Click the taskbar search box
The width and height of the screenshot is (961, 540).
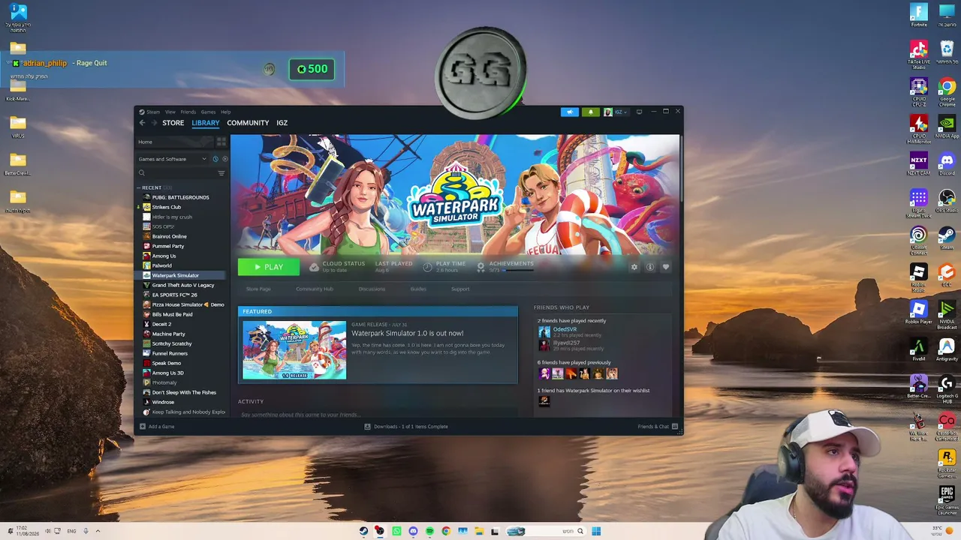pyautogui.click(x=547, y=531)
